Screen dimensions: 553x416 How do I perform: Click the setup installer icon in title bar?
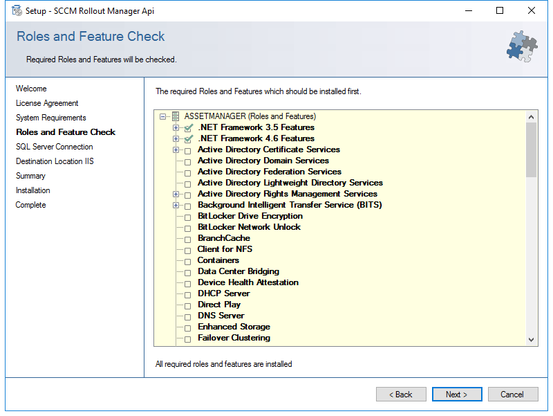17,10
